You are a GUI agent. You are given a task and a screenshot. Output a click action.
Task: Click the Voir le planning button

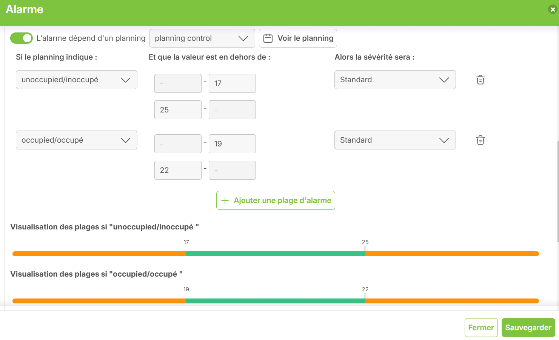tap(298, 38)
